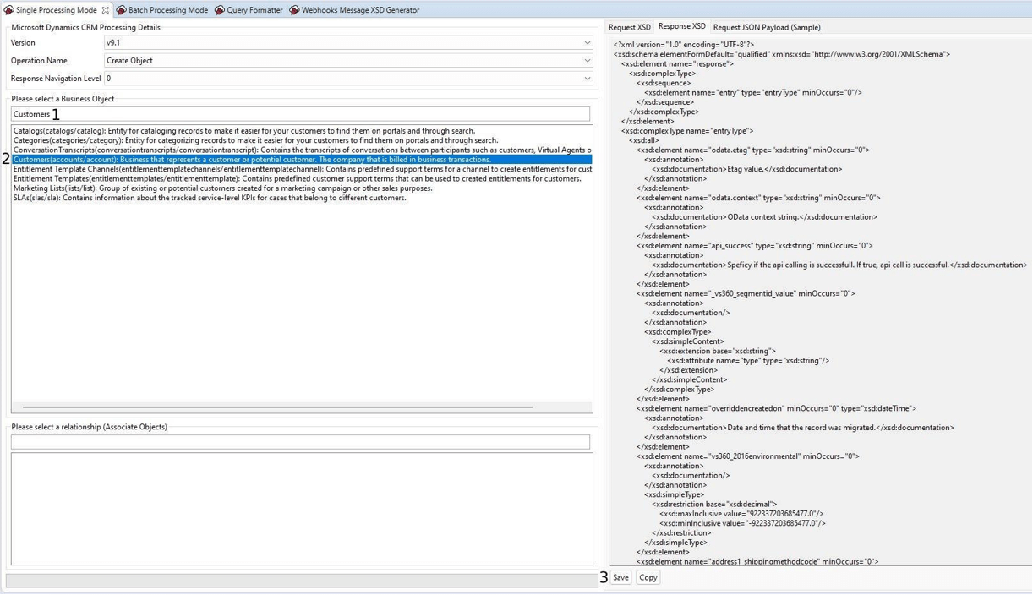Click the 'Please select a Business Object' heading
Image resolution: width=1033 pixels, height=595 pixels.
point(63,99)
